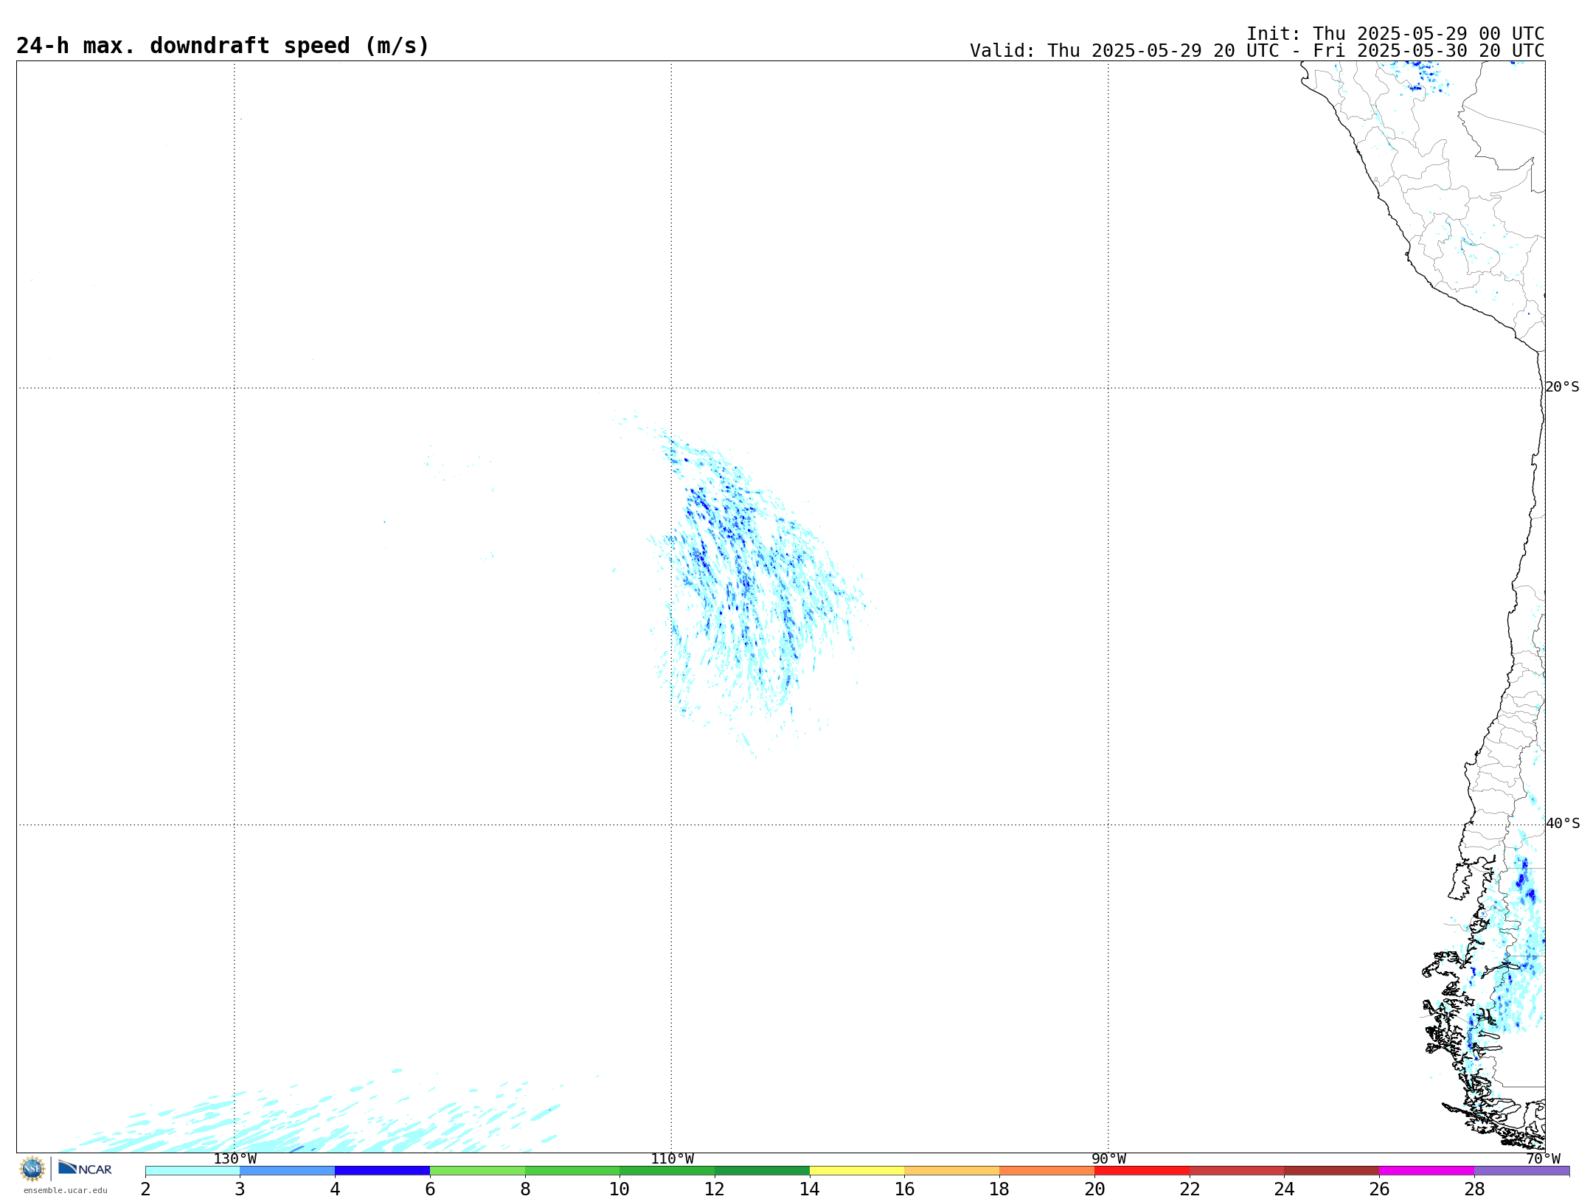Image resolution: width=1593 pixels, height=1199 pixels.
Task: Click the green 8-10 colorbar swatch
Action: click(x=572, y=1171)
